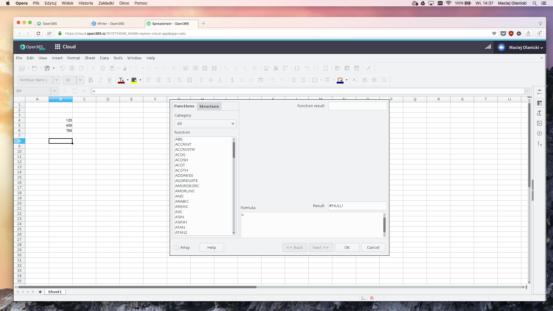Click the Insert special character icon

(x=297, y=69)
